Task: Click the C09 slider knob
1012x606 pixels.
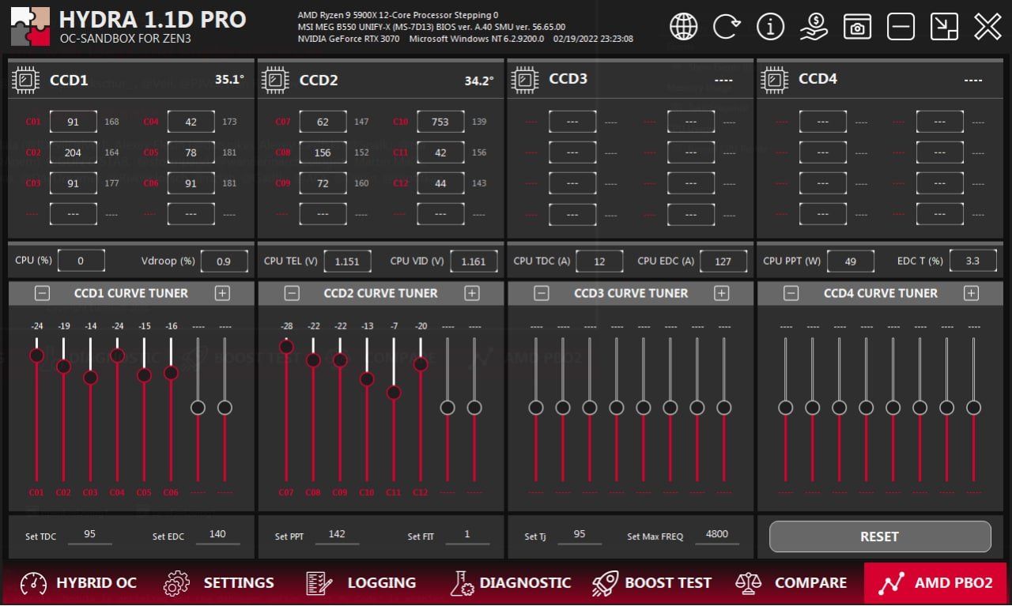Action: point(340,359)
